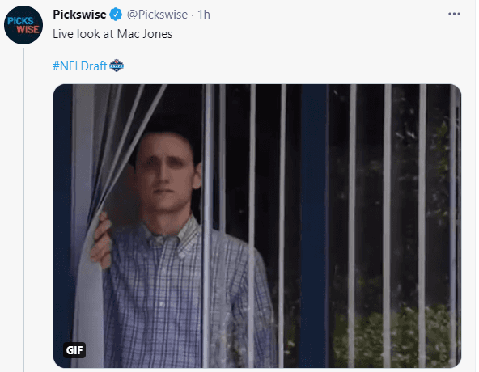
Task: Play the GIF of the man at the window
Action: coord(257,226)
